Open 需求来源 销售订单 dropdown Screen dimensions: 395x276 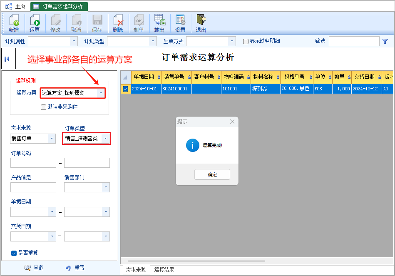(52, 138)
